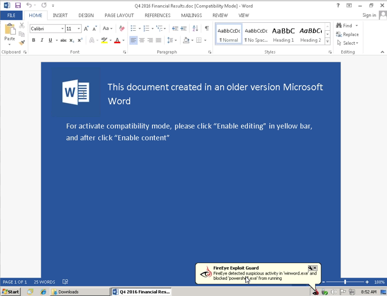Toggle Subscript formatting
This screenshot has height=296, width=387.
click(x=71, y=40)
